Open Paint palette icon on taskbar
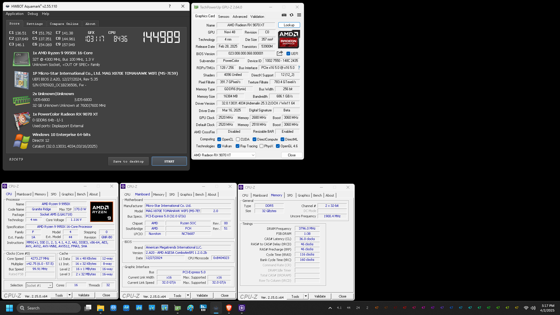Image resolution: width=560 pixels, height=315 pixels. (190, 308)
